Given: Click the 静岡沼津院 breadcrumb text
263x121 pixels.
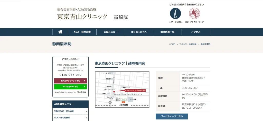Looking at the screenshot, I should (x=205, y=44).
